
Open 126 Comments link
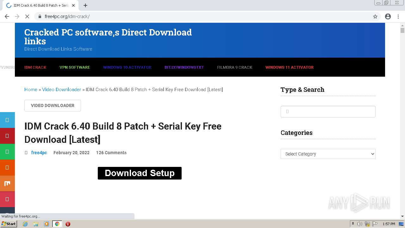point(111,153)
